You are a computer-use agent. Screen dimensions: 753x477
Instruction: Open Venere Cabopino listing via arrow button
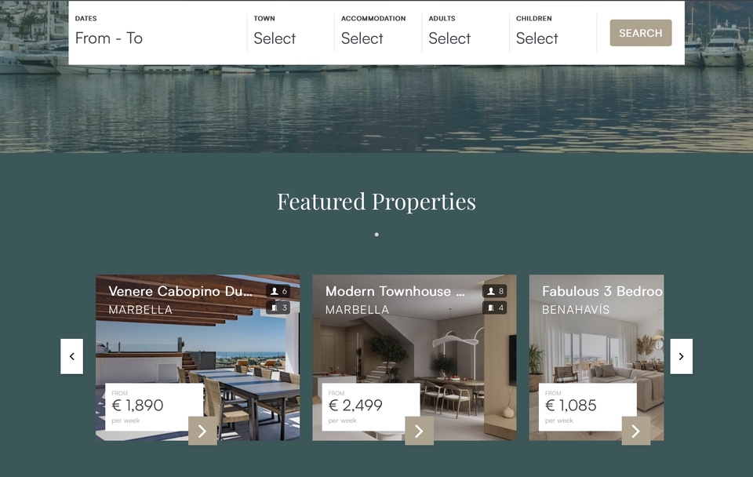[x=202, y=431]
